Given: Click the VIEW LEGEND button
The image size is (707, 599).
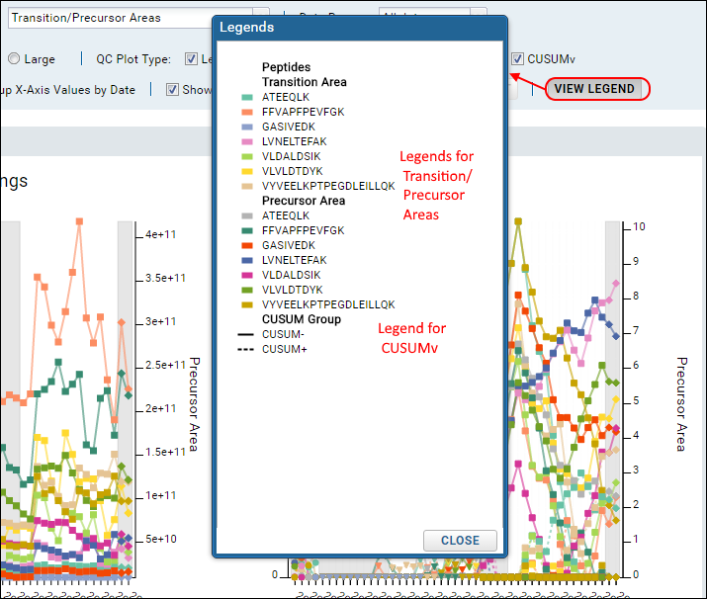Looking at the screenshot, I should click(x=594, y=89).
